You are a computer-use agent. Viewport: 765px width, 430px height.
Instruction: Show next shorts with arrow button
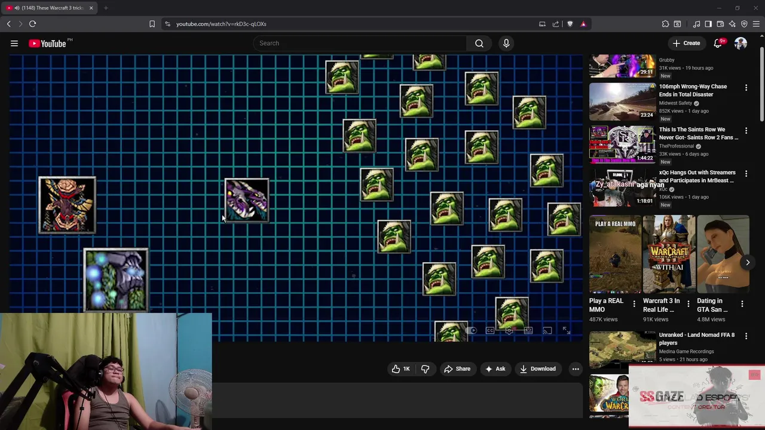pos(747,262)
